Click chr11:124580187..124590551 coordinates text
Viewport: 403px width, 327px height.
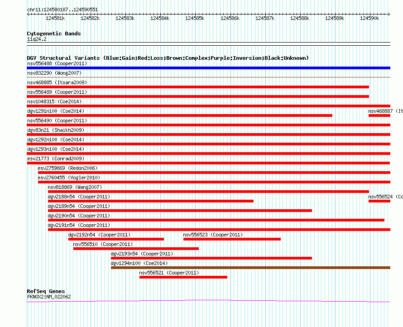[x=62, y=10]
